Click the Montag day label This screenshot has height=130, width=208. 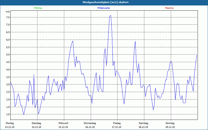click(10, 123)
